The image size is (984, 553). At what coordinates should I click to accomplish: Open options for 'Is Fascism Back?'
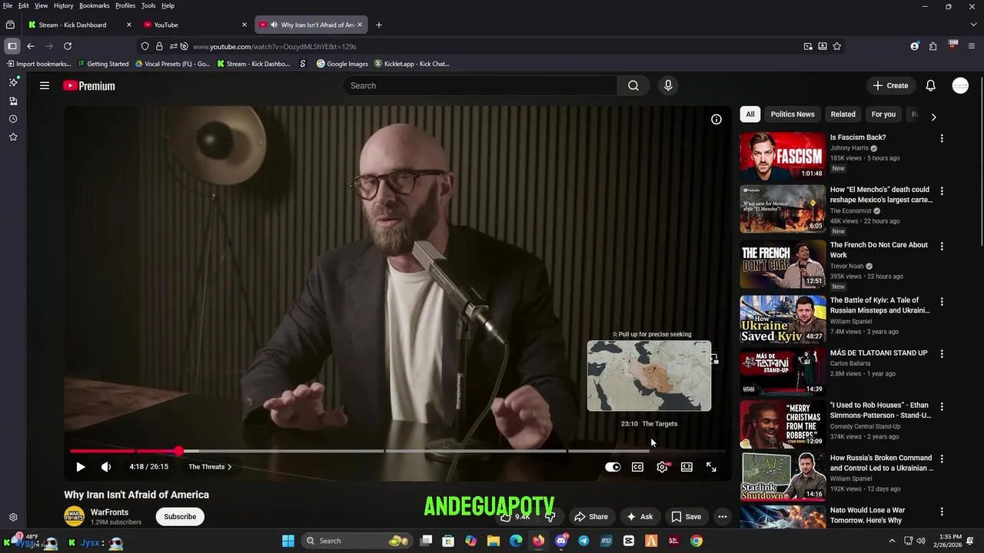pyautogui.click(x=942, y=138)
